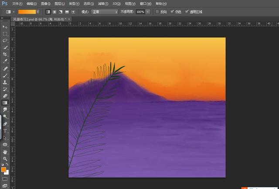Image resolution: width=279 pixels, height=189 pixels.
Task: Select the Hand tool
Action: pos(5,151)
